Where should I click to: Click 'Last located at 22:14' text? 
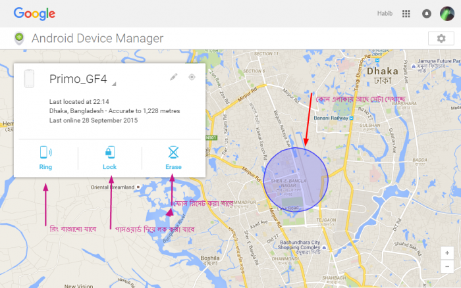coord(79,101)
